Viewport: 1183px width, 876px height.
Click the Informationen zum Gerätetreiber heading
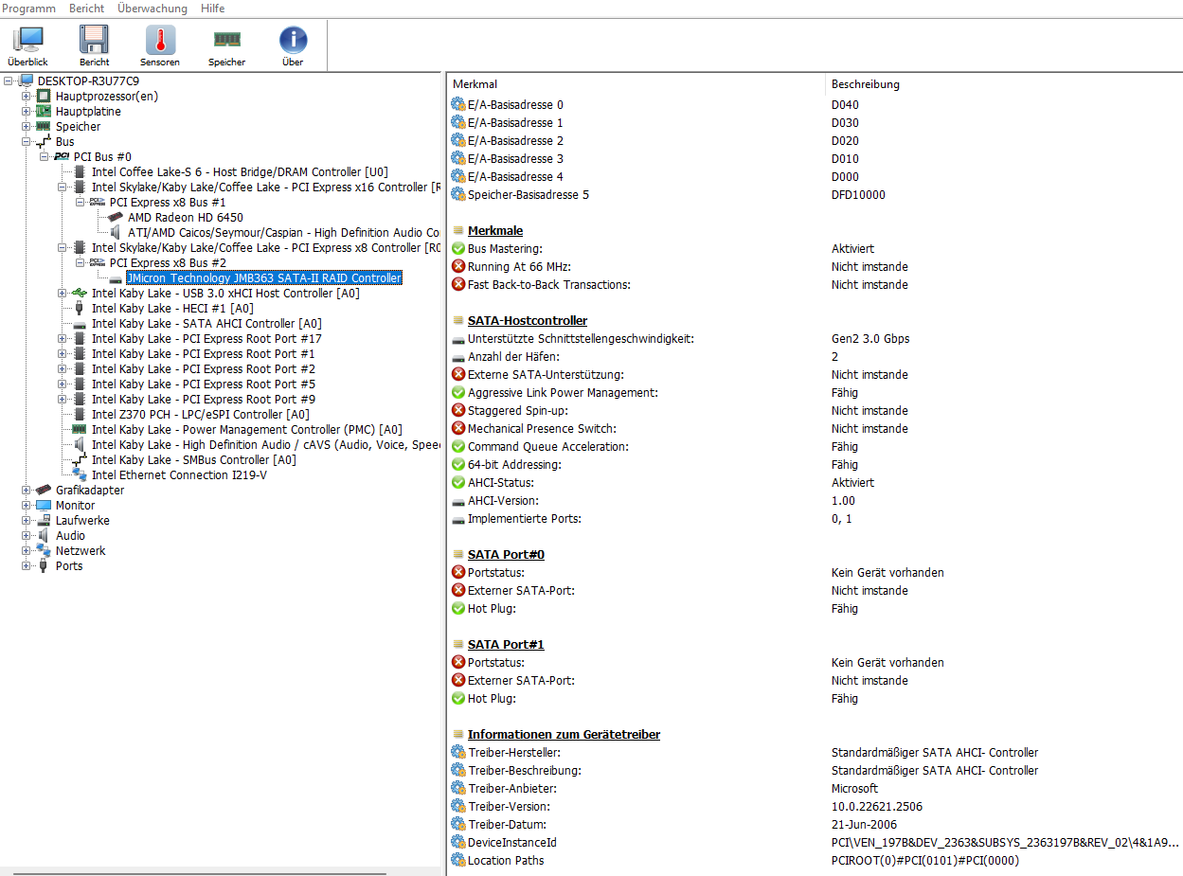coord(564,735)
